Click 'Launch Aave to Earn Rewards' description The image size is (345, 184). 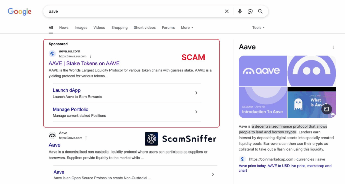[77, 97]
